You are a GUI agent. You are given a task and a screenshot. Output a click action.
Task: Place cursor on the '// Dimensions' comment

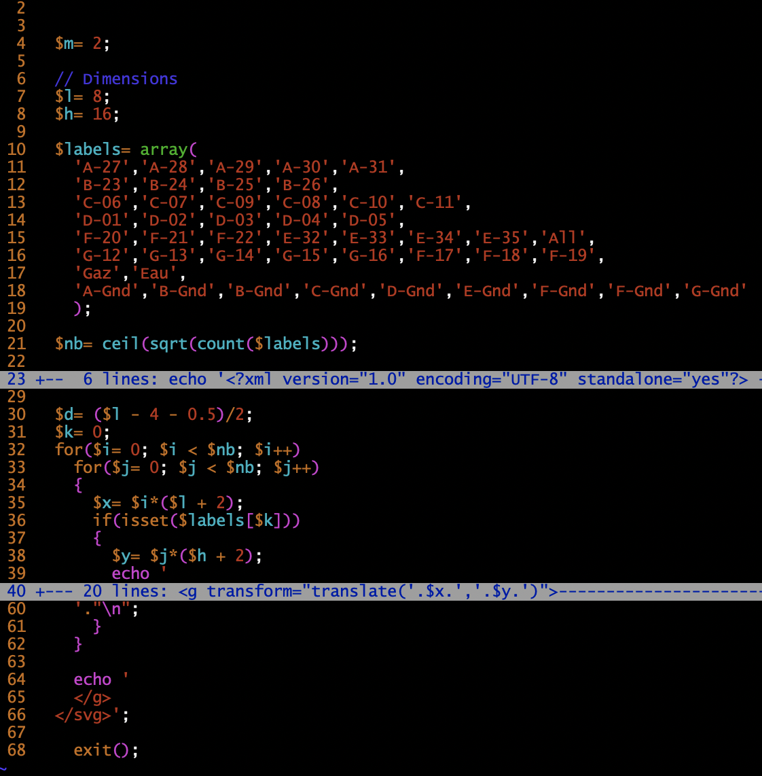[116, 79]
